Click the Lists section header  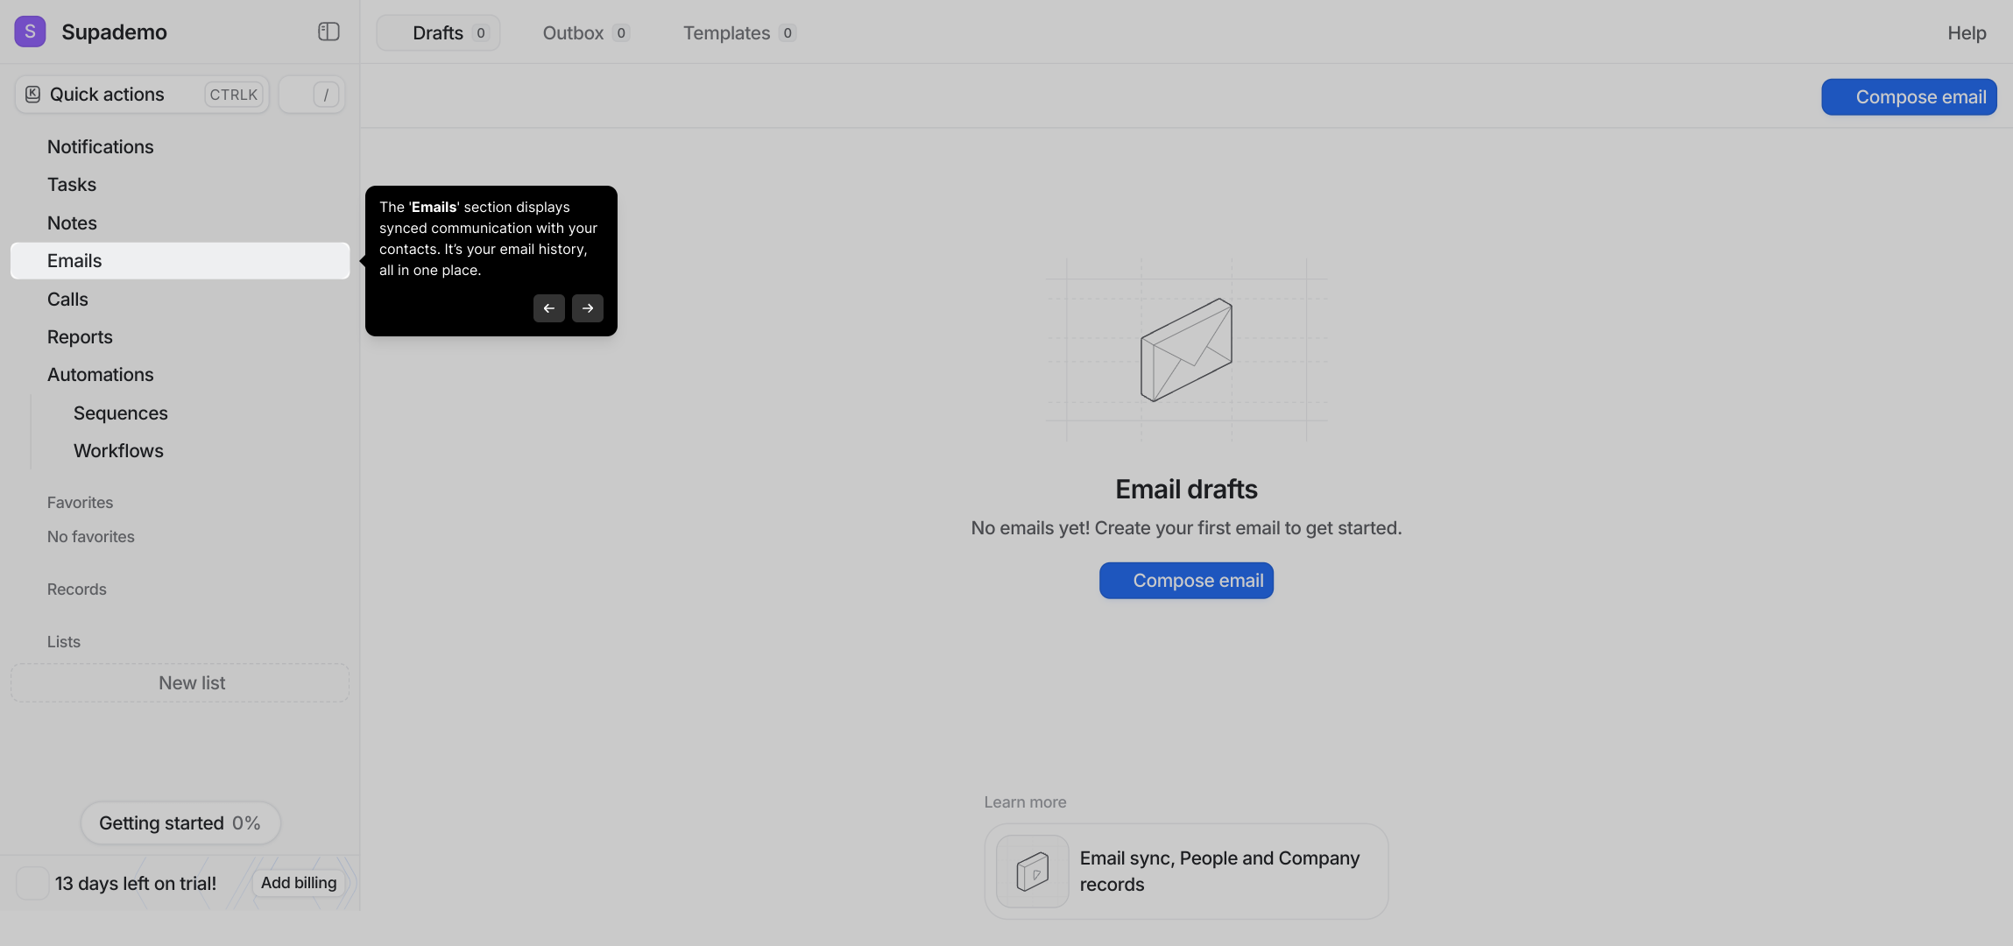click(64, 642)
